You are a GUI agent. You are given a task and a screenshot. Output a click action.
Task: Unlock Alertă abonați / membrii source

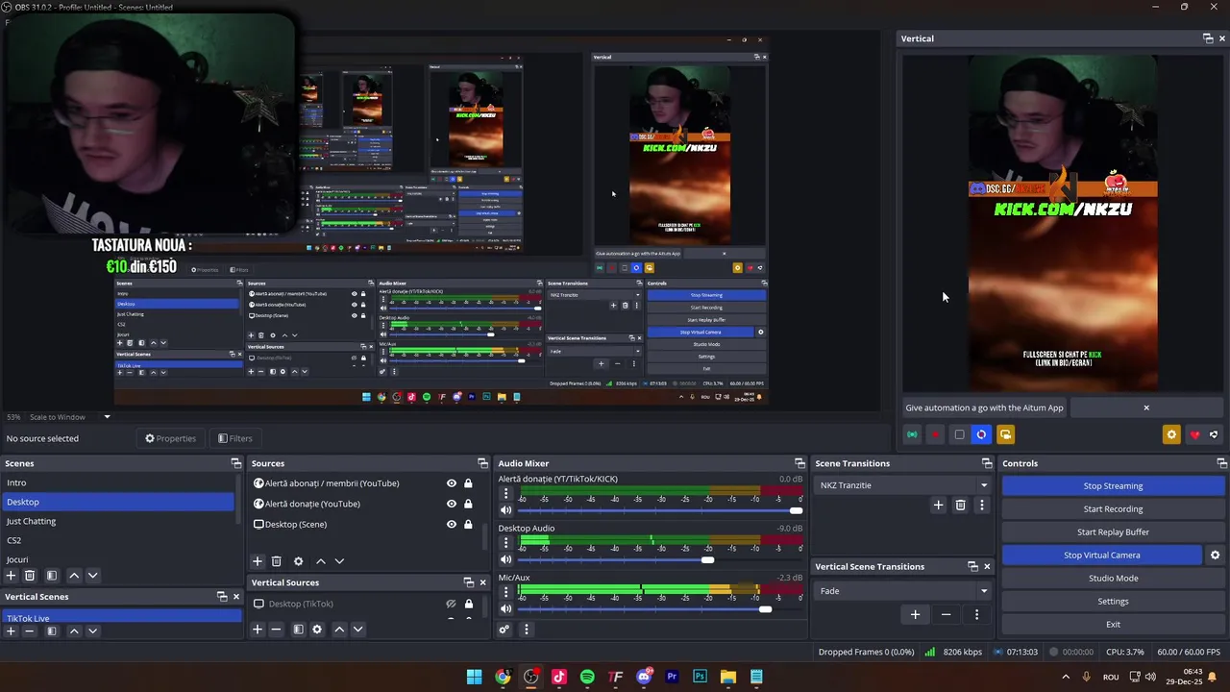coord(468,483)
